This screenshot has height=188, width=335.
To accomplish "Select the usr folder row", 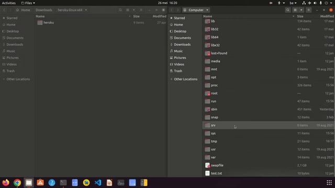I will (x=268, y=149).
